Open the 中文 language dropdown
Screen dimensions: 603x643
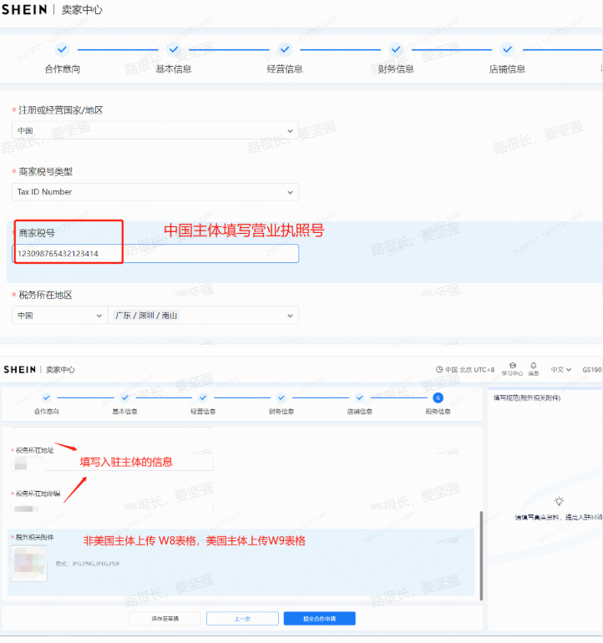point(560,369)
